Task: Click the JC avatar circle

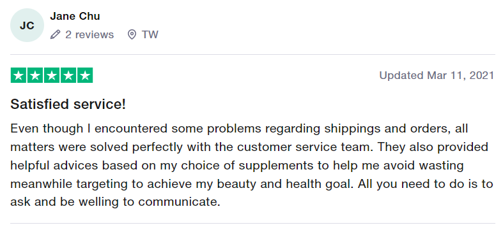Action: [x=27, y=25]
